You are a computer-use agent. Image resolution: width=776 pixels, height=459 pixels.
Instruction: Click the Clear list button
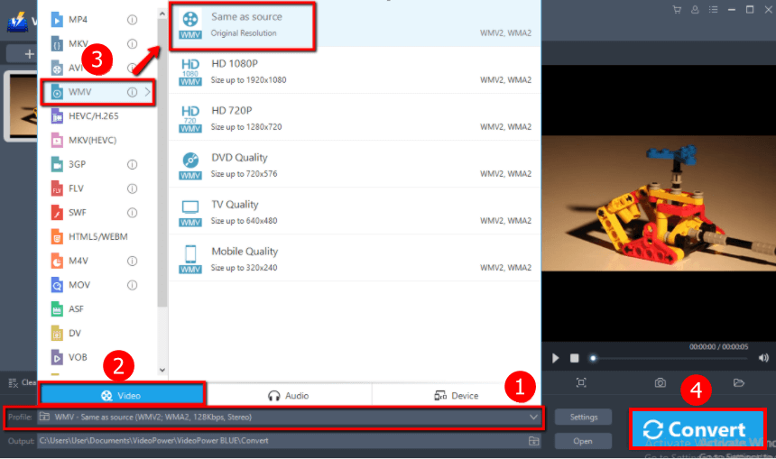click(x=23, y=382)
